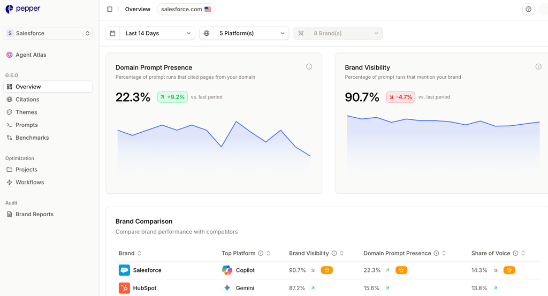Screen dimensions: 548x296
Task: Click the 90.7% headline value
Action: (362, 97)
